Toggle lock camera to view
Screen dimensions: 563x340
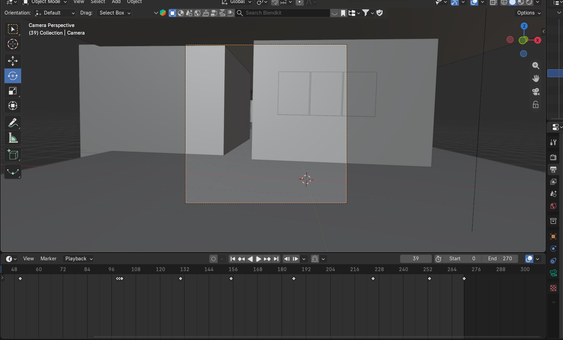coord(536,105)
